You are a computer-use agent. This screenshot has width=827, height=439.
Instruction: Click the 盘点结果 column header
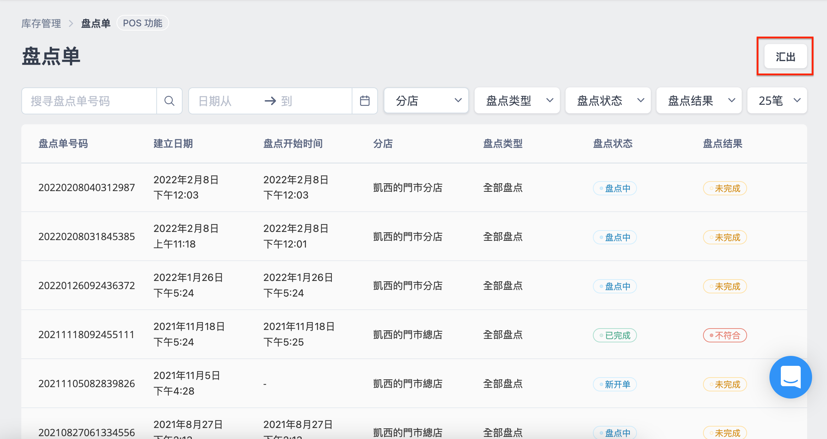pos(723,143)
